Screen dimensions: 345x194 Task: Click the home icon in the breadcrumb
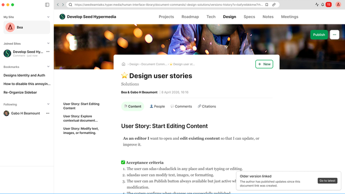click(124, 64)
